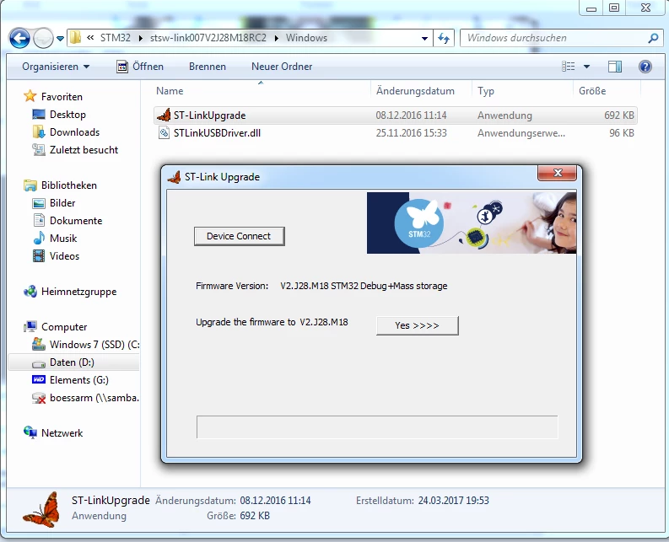Open Heimnetzgruppe in navigation pane
The width and height of the screenshot is (669, 542).
79,292
